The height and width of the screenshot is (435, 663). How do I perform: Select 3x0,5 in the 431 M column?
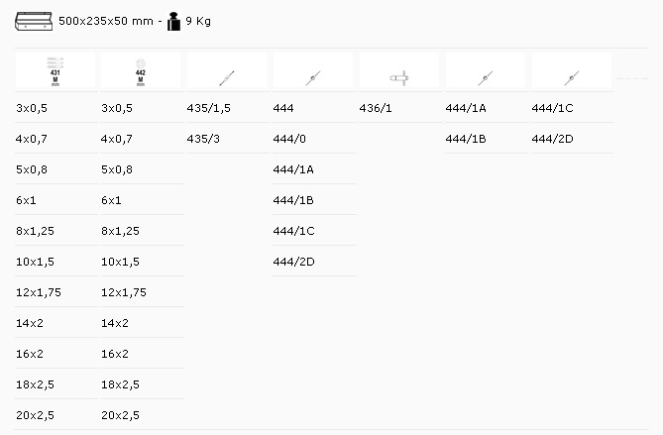[x=32, y=108]
